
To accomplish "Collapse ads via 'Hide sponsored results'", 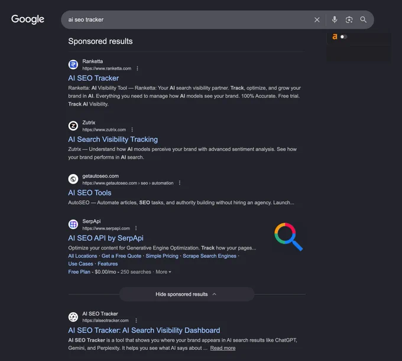I will tap(187, 294).
